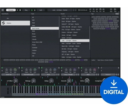The image size is (128, 112).
Task: Switch to the Browse tab
Action: pyautogui.click(x=11, y=10)
